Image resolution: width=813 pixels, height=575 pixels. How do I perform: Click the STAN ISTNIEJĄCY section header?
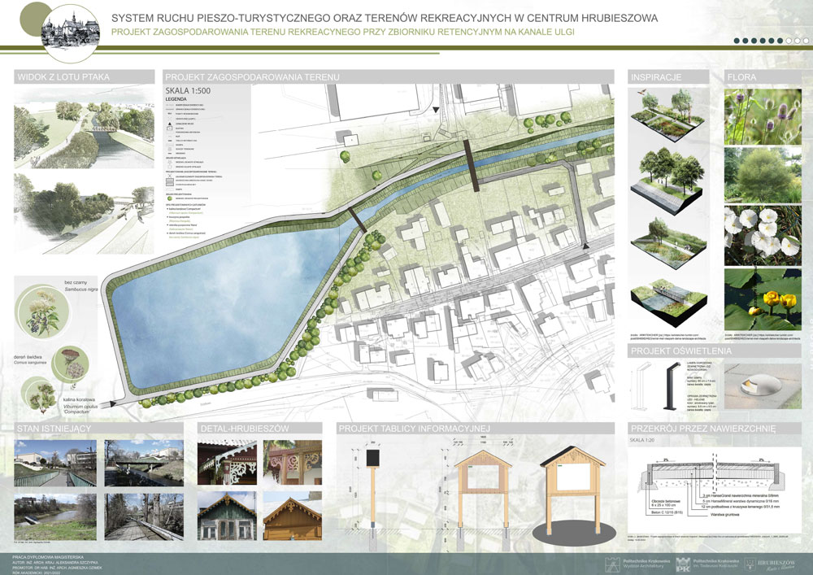pos(59,428)
